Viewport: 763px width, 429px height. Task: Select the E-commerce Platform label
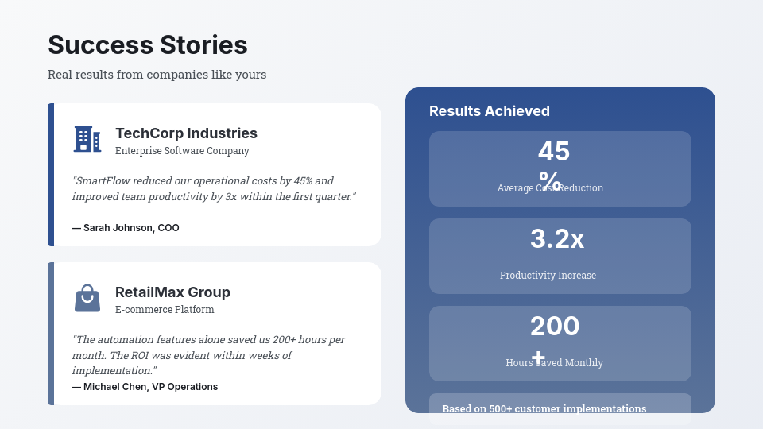pyautogui.click(x=165, y=310)
